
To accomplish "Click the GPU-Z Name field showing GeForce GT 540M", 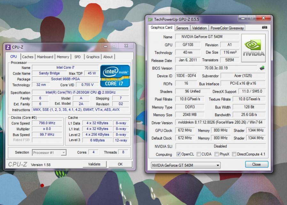I will pyautogui.click(x=207, y=37).
